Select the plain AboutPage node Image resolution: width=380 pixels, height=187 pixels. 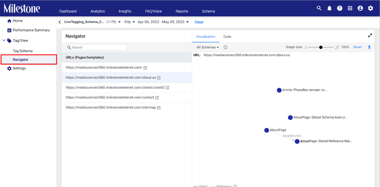(x=267, y=130)
